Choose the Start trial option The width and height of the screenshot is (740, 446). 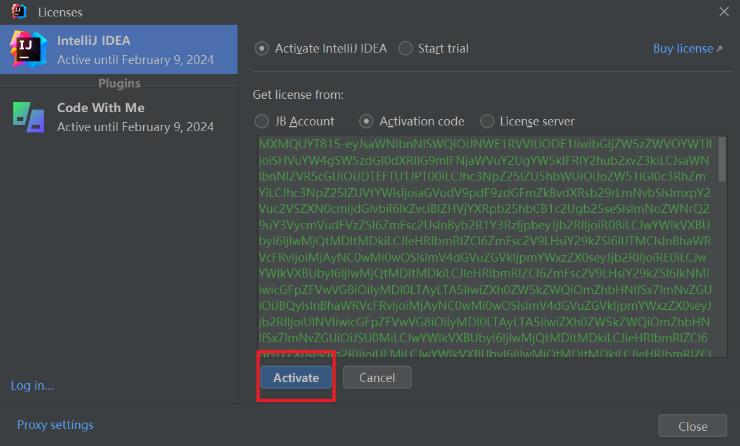coord(404,48)
